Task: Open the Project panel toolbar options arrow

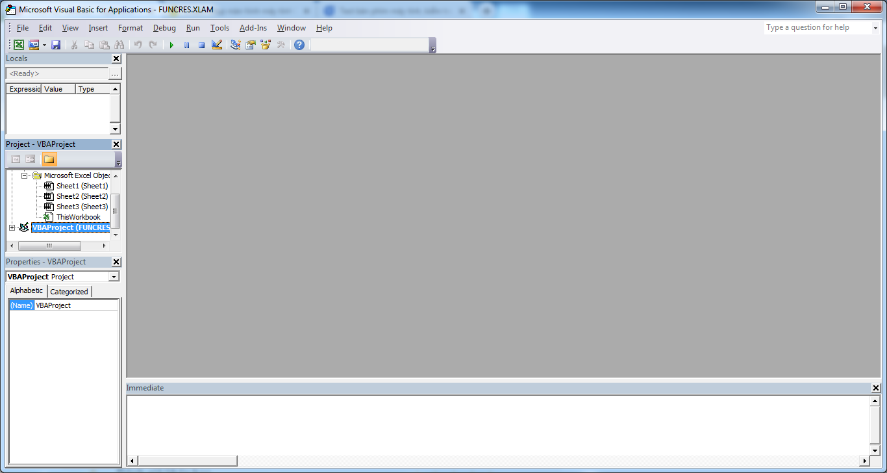Action: 118,160
